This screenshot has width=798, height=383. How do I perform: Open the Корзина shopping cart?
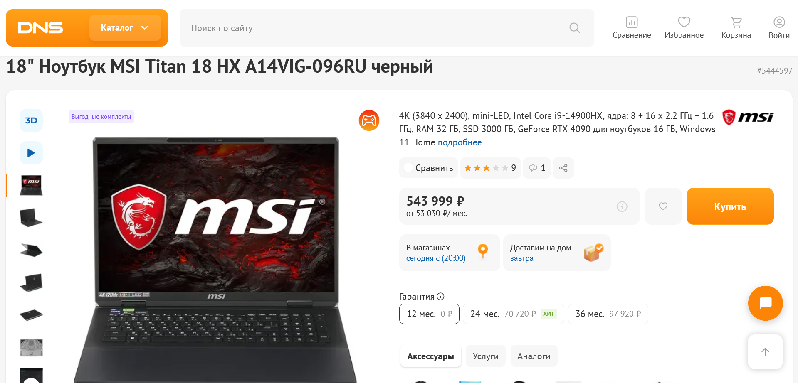coord(736,28)
